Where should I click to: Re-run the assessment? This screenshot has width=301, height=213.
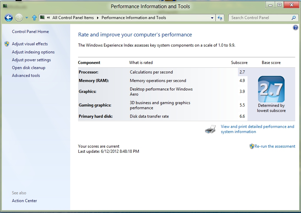click(x=275, y=146)
